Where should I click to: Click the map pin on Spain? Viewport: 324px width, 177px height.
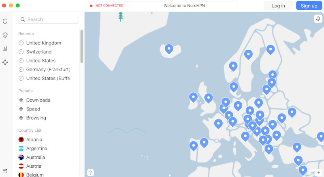[x=204, y=143]
